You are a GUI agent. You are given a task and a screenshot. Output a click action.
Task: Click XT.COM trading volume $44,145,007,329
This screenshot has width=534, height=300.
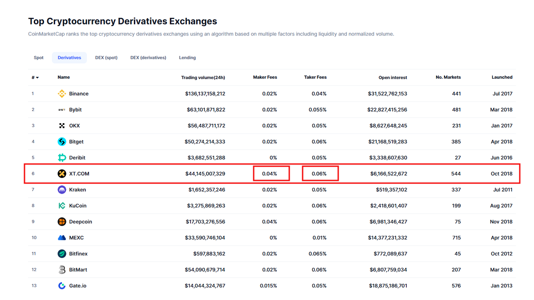point(205,174)
